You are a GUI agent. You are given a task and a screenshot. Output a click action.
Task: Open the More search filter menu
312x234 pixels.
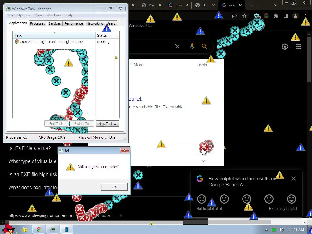point(137,65)
